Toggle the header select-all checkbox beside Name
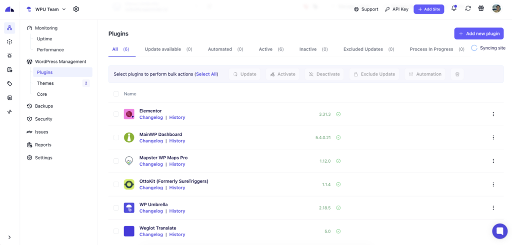This screenshot has height=245, width=512. 116,94
